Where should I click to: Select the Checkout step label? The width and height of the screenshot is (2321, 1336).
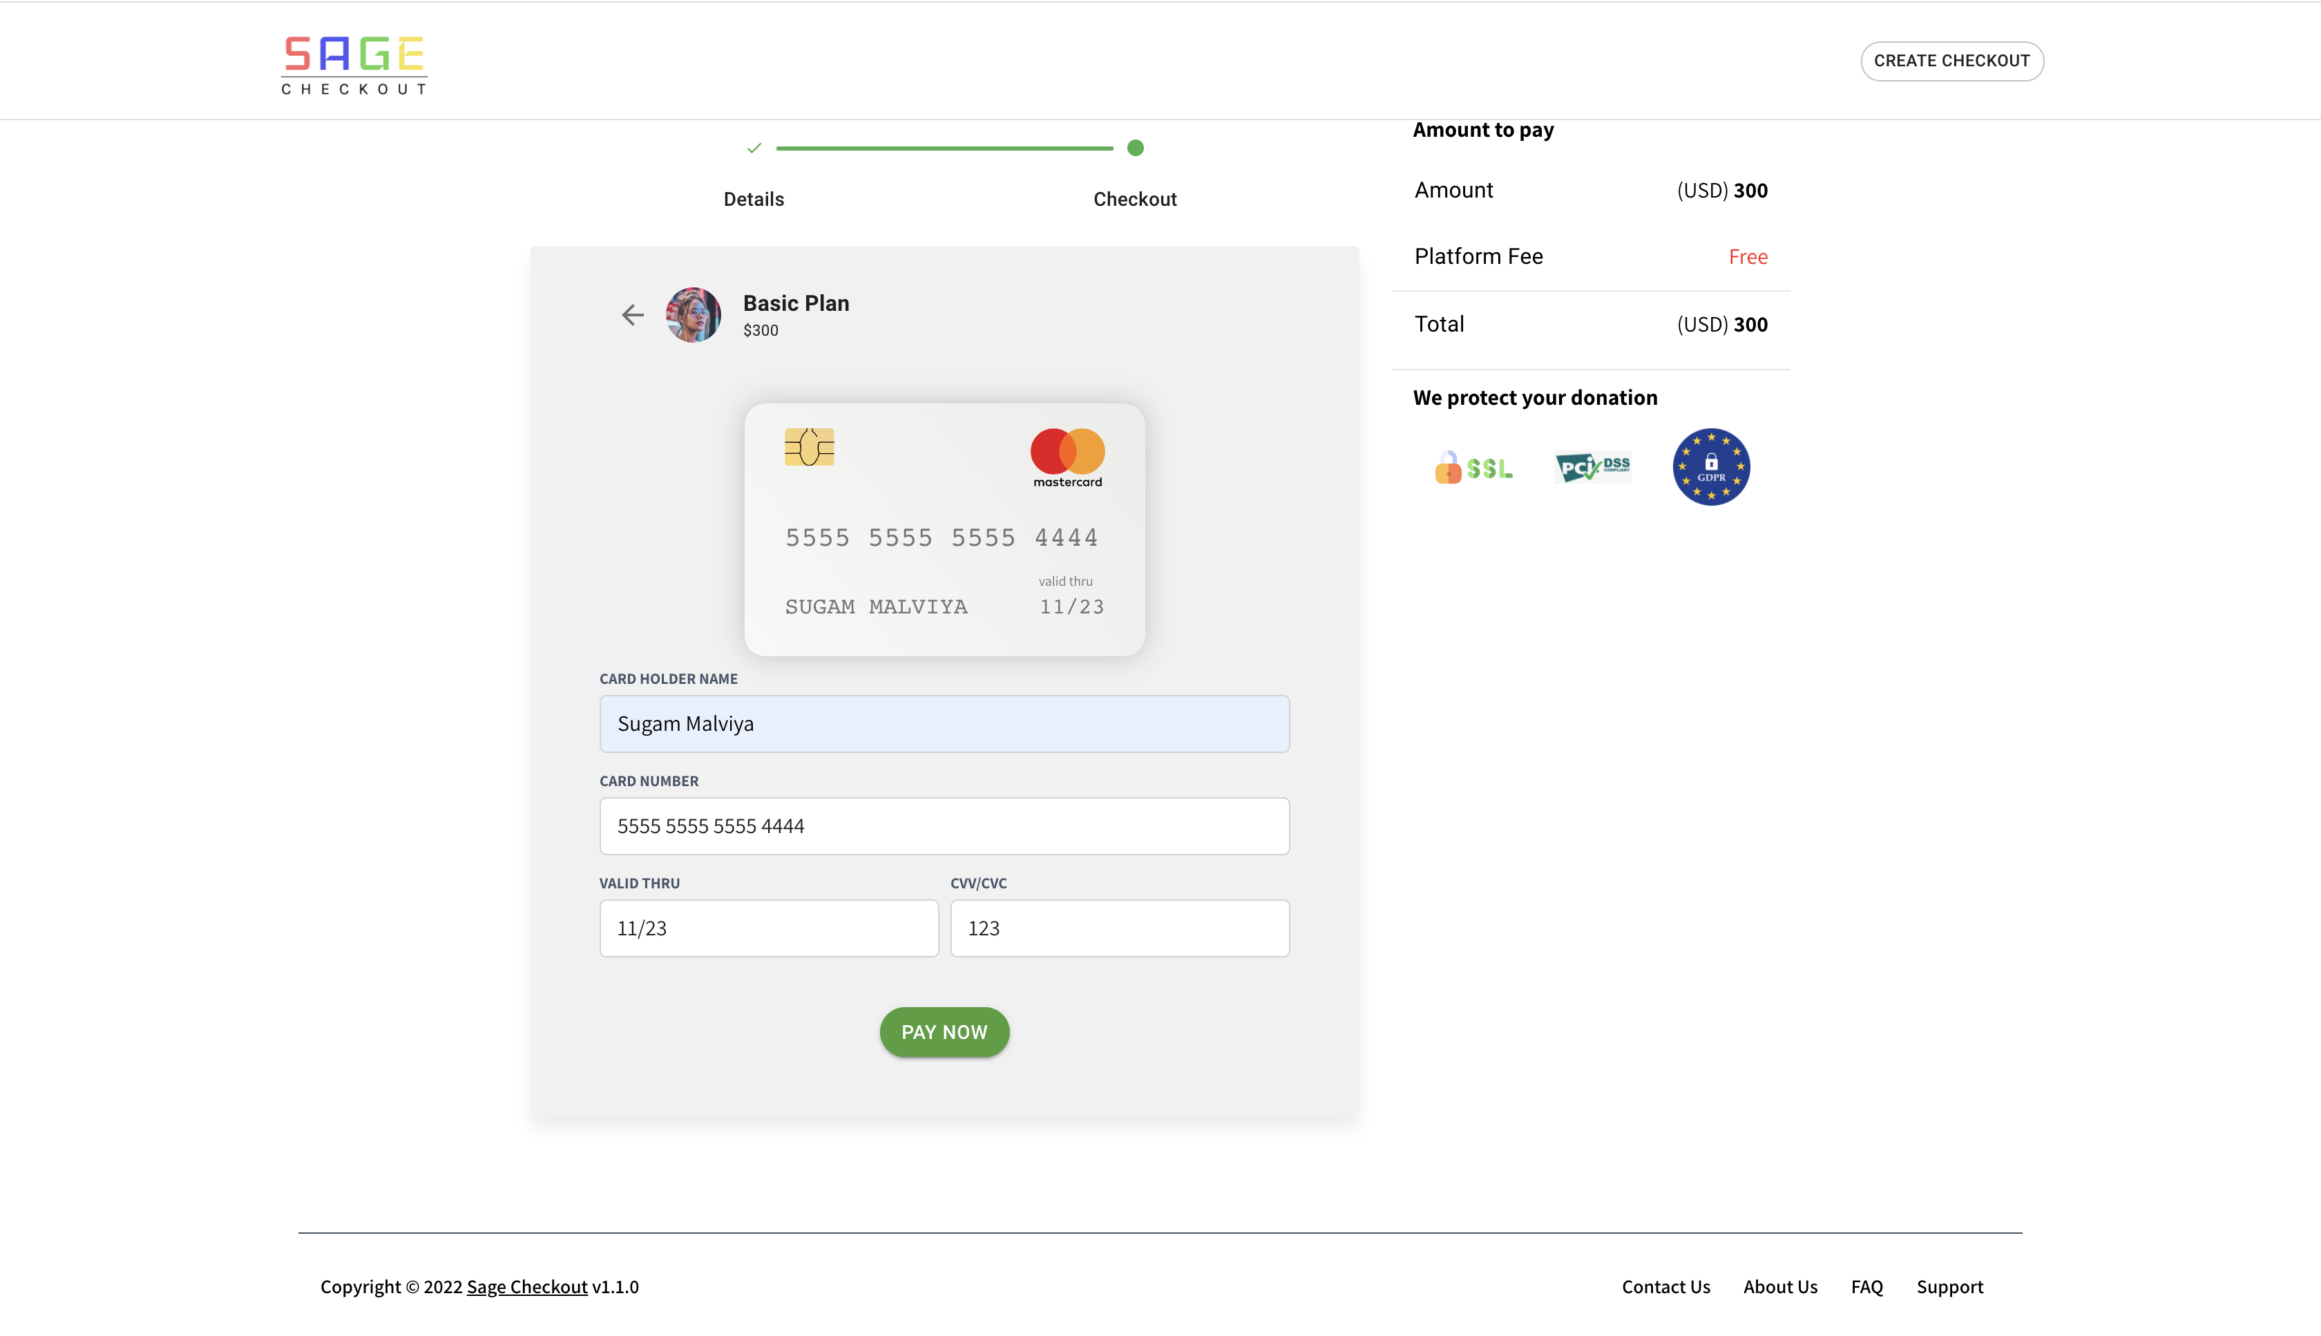[x=1135, y=199]
